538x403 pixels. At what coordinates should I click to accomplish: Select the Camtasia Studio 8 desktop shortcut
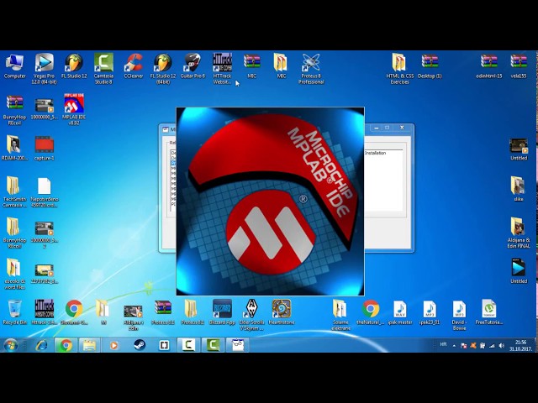pyautogui.click(x=103, y=69)
